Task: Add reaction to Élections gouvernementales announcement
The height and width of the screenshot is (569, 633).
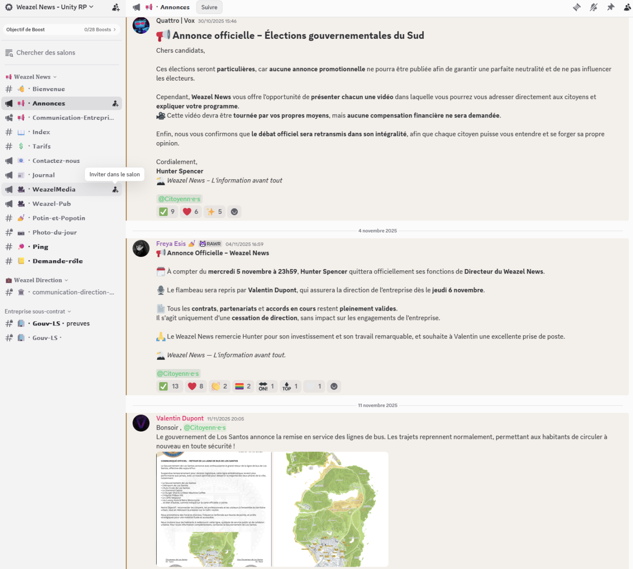Action: (234, 212)
